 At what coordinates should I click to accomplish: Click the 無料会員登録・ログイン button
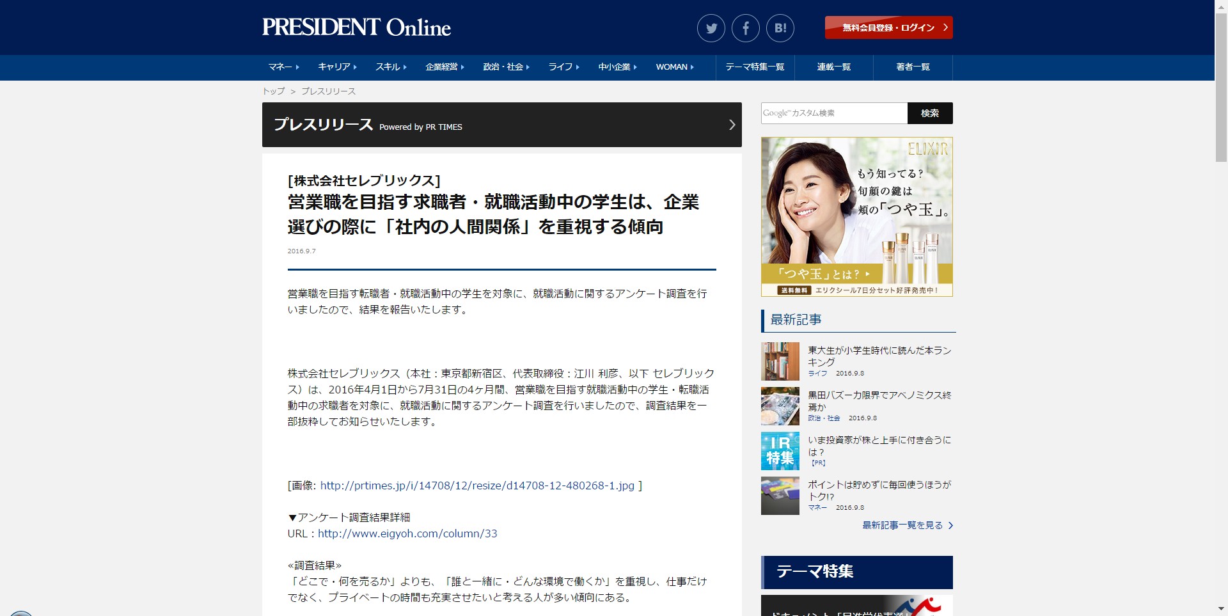(888, 28)
